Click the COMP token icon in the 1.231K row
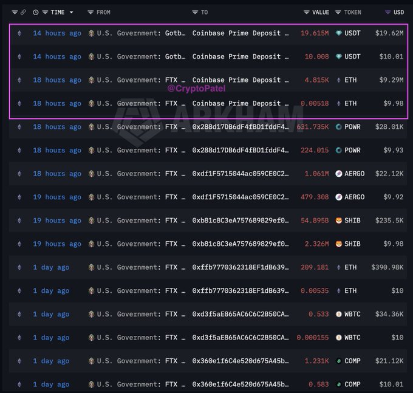 tap(339, 361)
